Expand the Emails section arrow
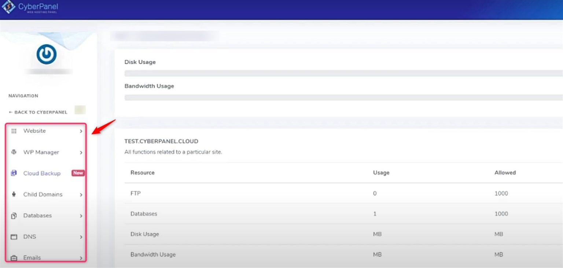 coord(81,258)
